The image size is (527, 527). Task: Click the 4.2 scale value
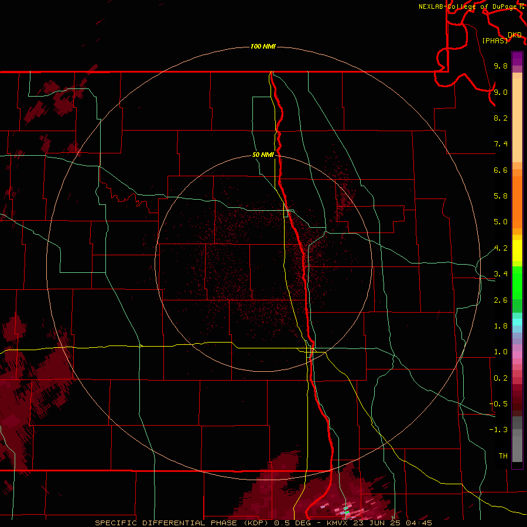[x=501, y=248]
